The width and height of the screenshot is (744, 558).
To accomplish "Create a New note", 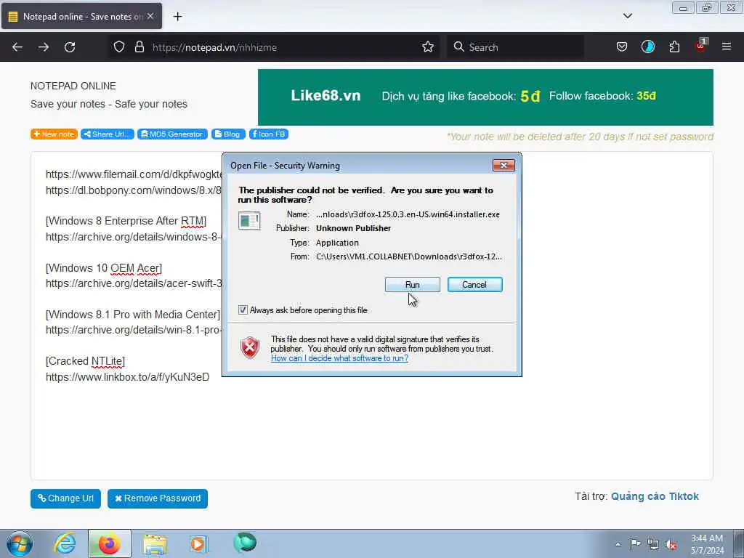I will [x=54, y=134].
